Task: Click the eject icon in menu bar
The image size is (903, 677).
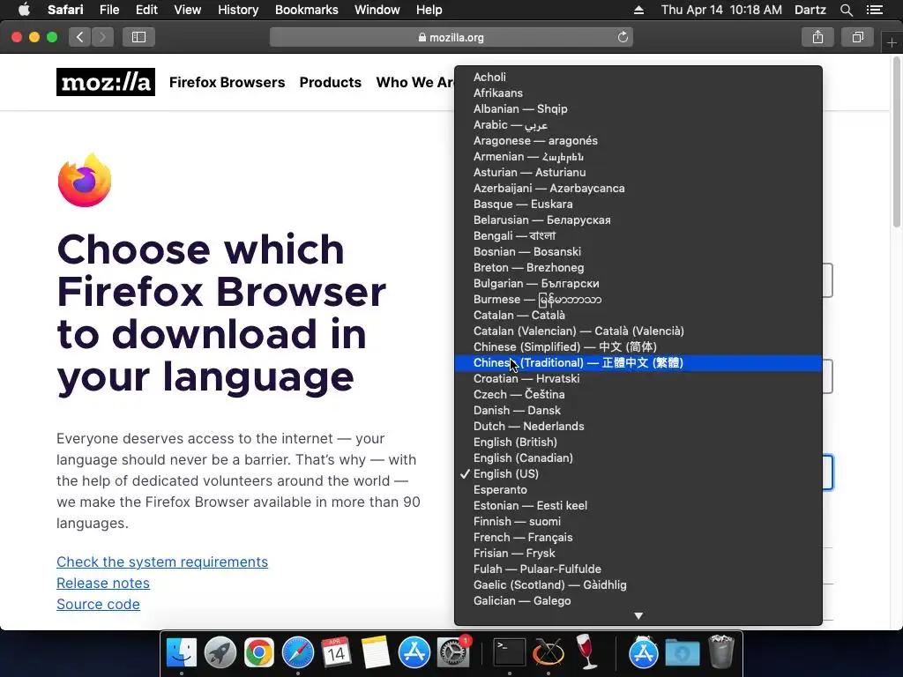Action: pos(638,10)
